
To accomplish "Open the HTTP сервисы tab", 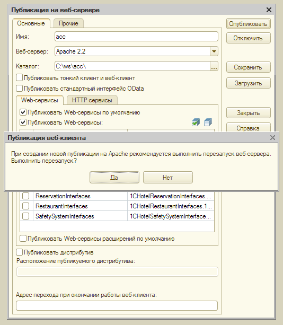I will click(x=92, y=100).
